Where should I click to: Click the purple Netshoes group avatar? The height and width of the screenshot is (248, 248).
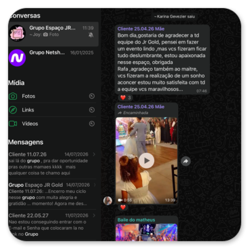17,58
